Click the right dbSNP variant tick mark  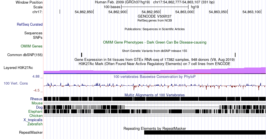point(235,55)
